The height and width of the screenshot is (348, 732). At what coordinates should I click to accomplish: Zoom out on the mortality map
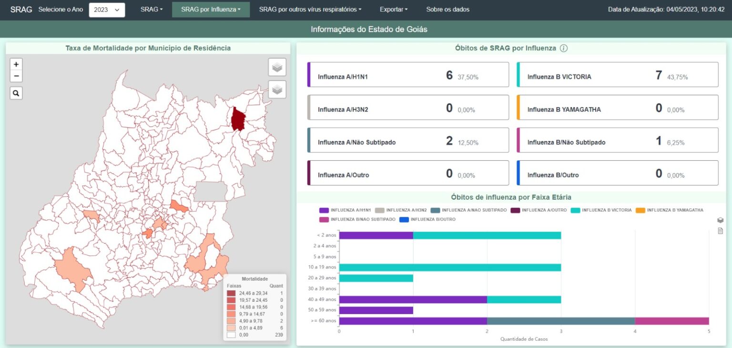(x=16, y=76)
